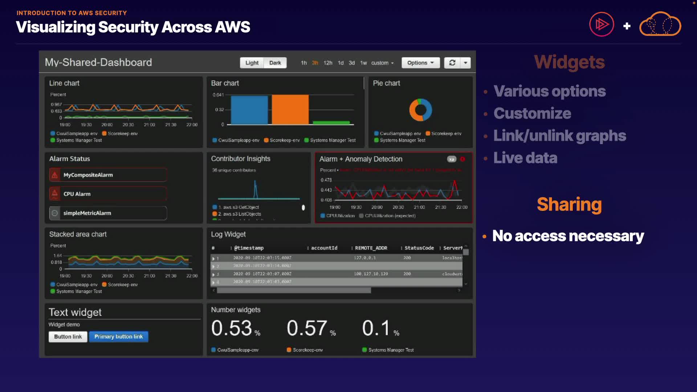Click the CPU Alarm warning icon
The image size is (697, 392).
tap(55, 194)
